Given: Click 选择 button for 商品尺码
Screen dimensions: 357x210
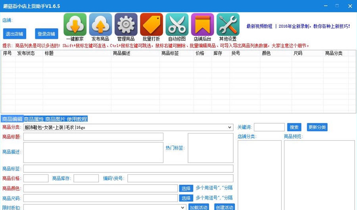Looking at the screenshot, I should (x=186, y=198).
